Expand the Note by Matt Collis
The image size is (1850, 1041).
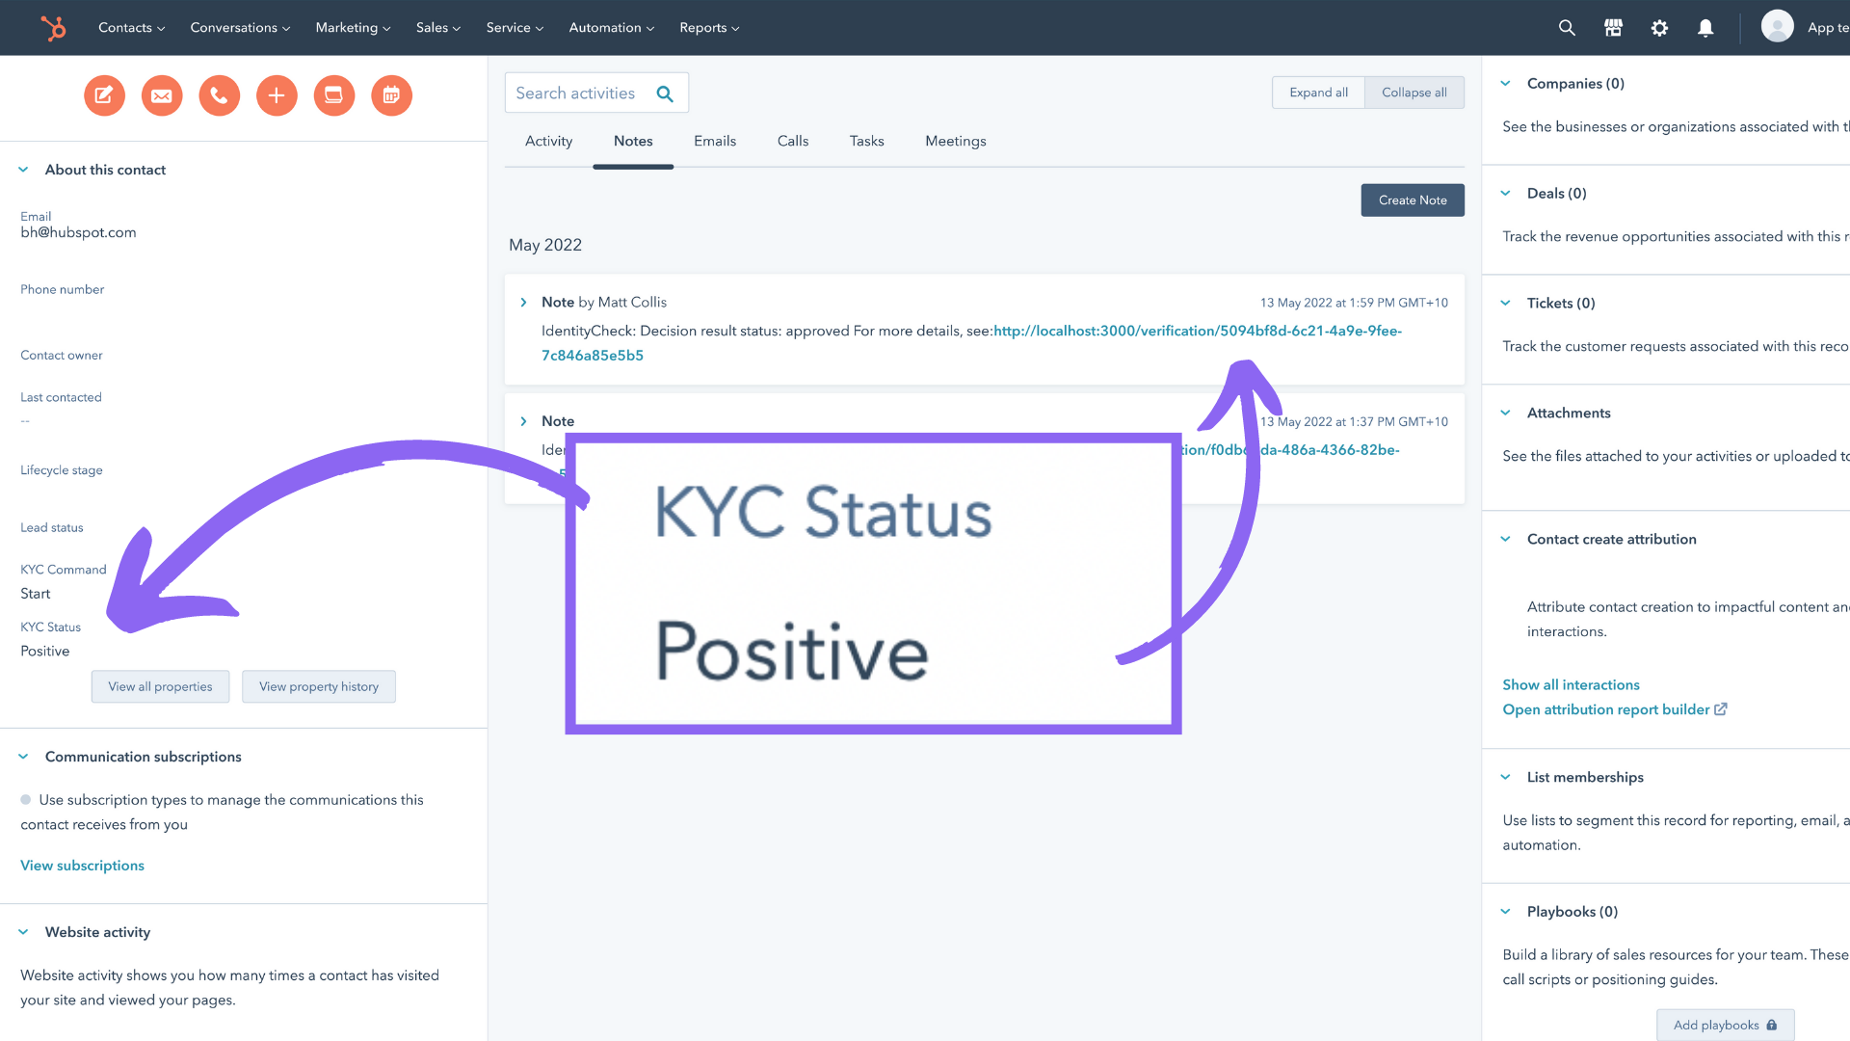tap(523, 302)
